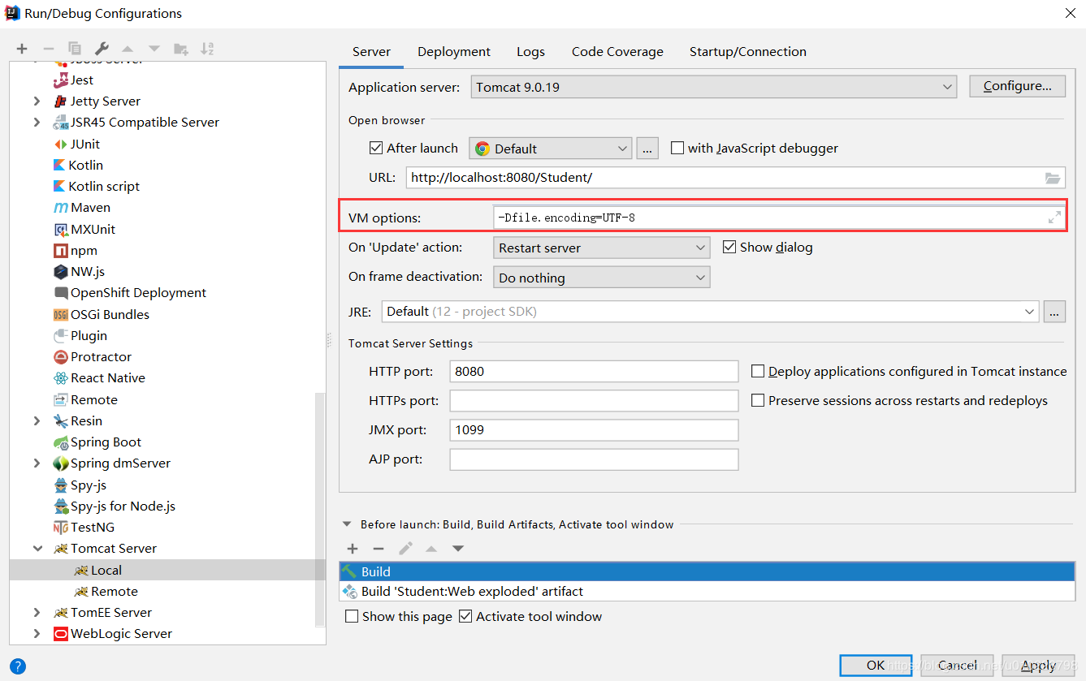The image size is (1086, 681).
Task: Open the Code Coverage tab
Action: coord(617,51)
